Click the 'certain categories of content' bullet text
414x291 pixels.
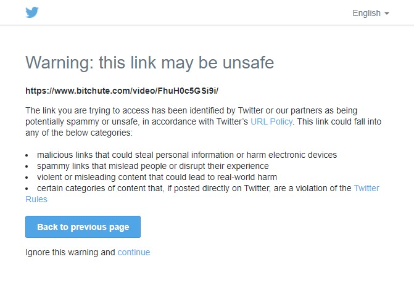(185, 188)
